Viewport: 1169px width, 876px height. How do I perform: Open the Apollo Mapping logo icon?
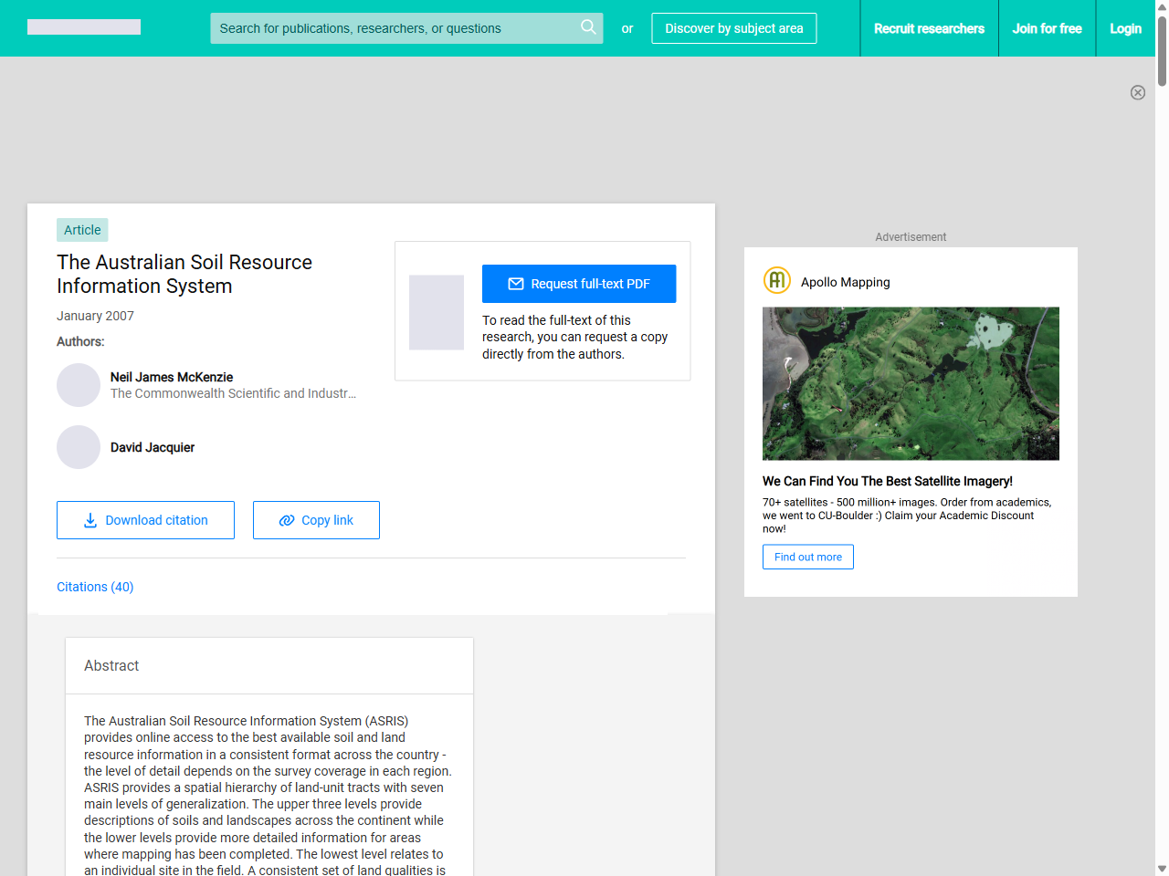776,280
